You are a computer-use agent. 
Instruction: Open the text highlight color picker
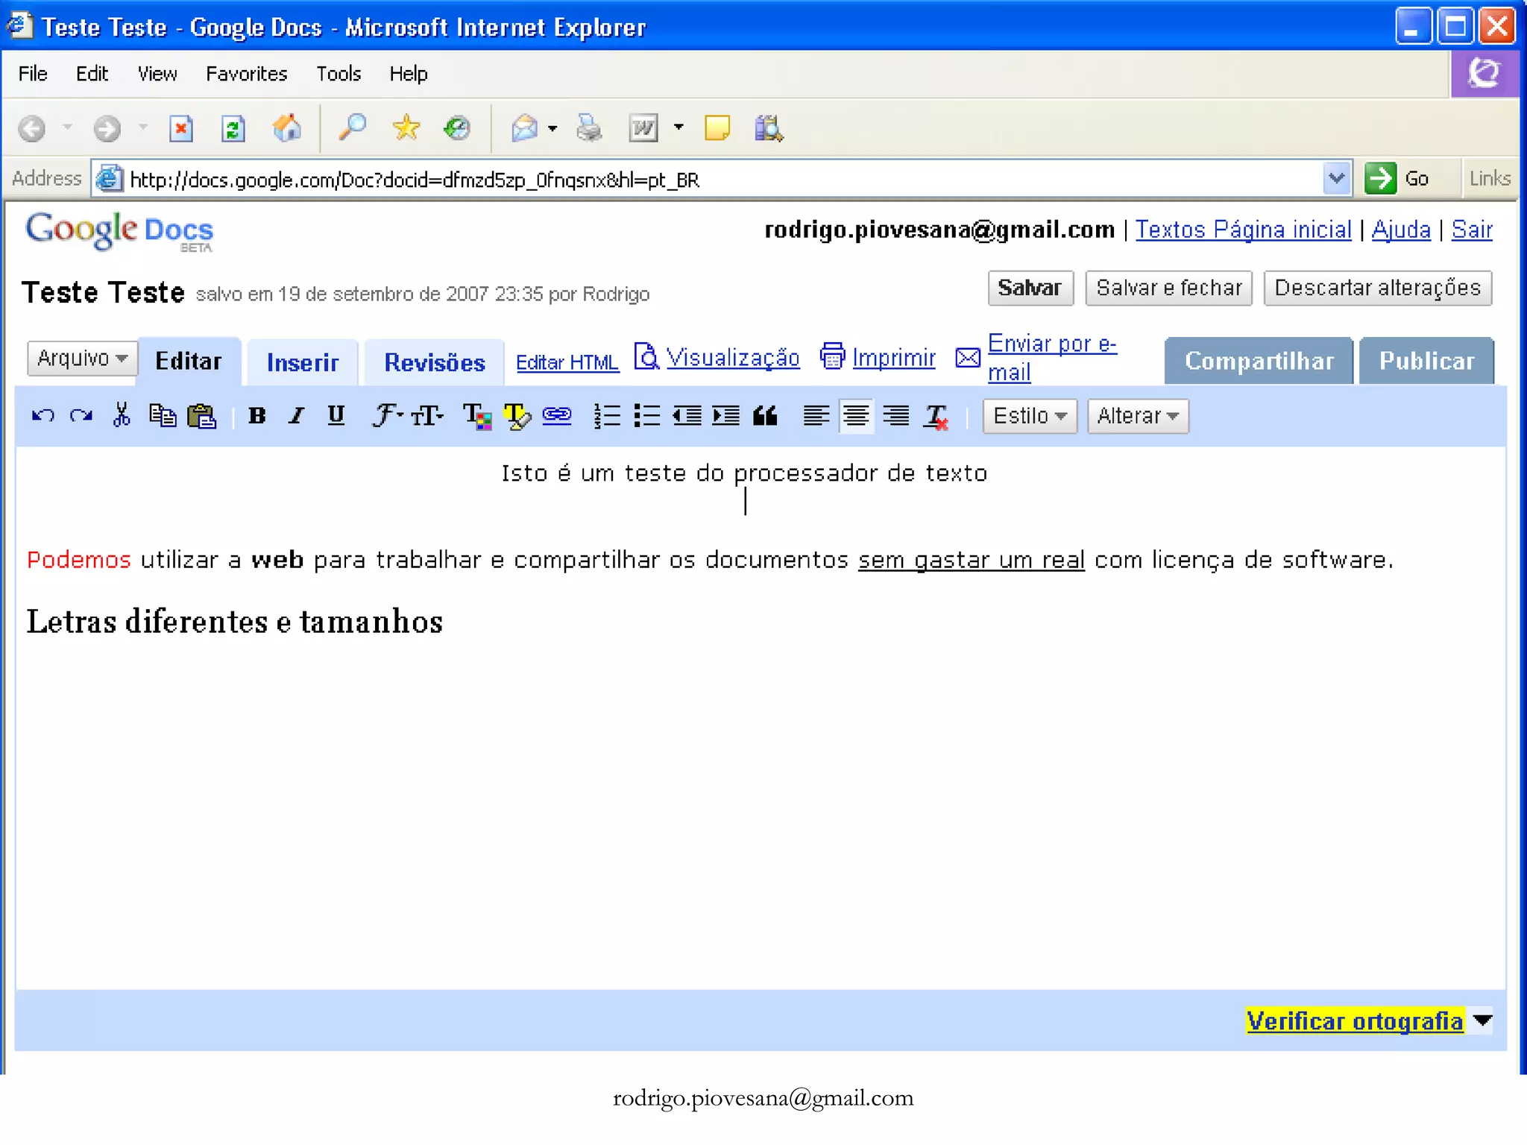pos(517,415)
